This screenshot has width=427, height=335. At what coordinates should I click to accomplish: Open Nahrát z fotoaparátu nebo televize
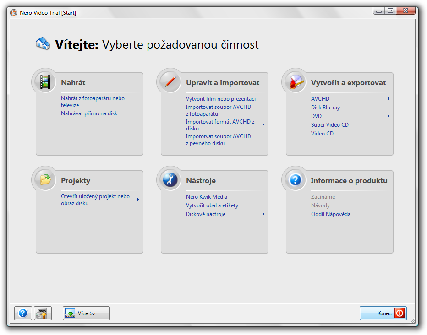click(x=93, y=102)
